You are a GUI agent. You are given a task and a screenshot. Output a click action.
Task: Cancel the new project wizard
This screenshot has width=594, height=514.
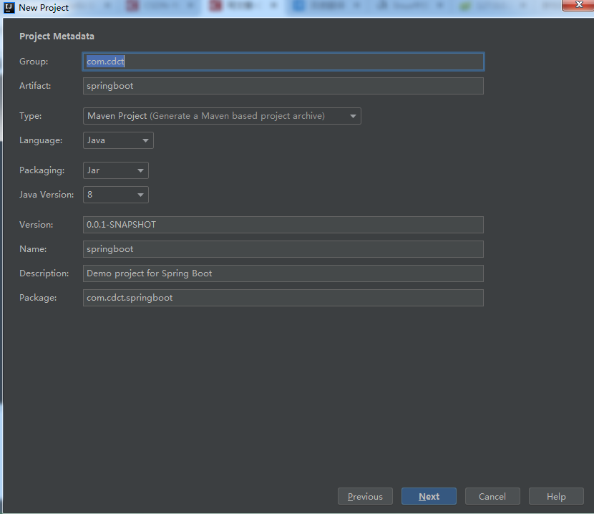coord(492,496)
